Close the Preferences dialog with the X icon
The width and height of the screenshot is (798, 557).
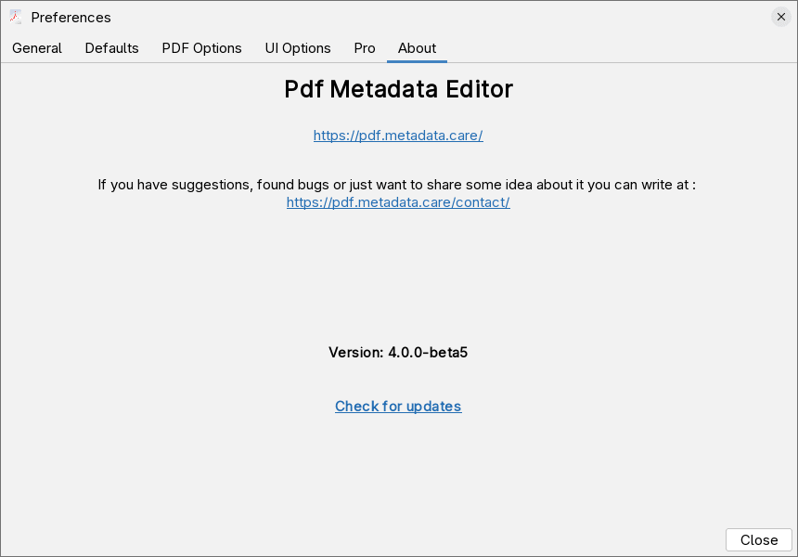[x=780, y=17]
